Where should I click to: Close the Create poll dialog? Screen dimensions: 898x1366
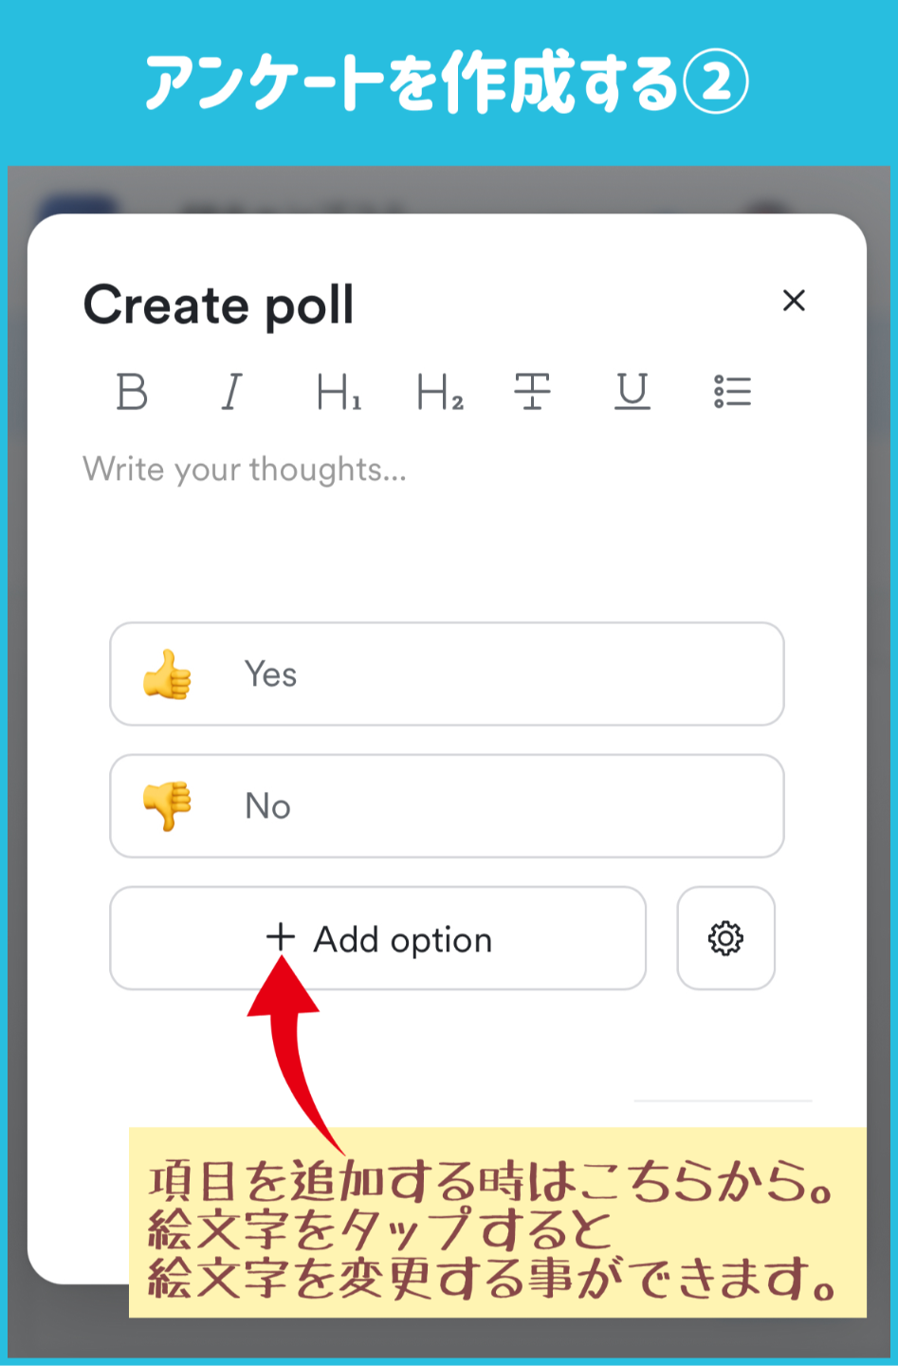click(794, 301)
